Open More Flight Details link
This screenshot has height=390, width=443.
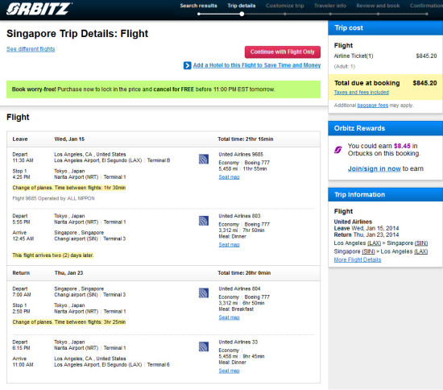[358, 259]
